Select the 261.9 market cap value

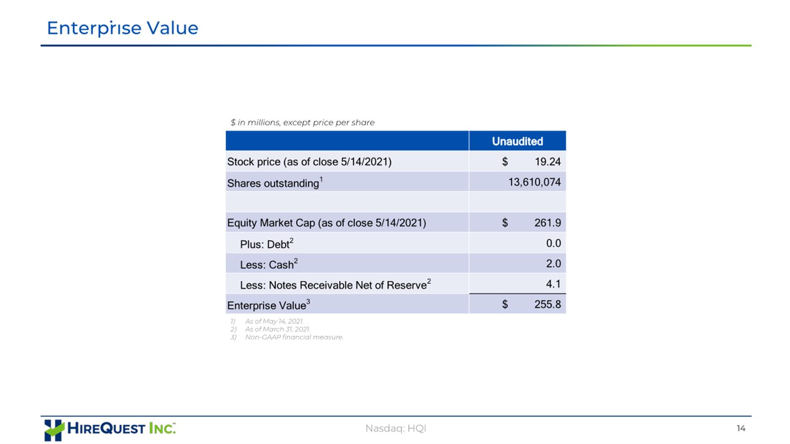click(x=548, y=223)
